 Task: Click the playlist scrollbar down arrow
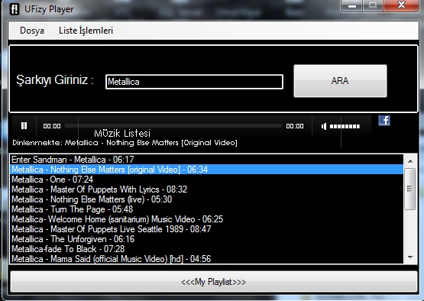point(410,257)
